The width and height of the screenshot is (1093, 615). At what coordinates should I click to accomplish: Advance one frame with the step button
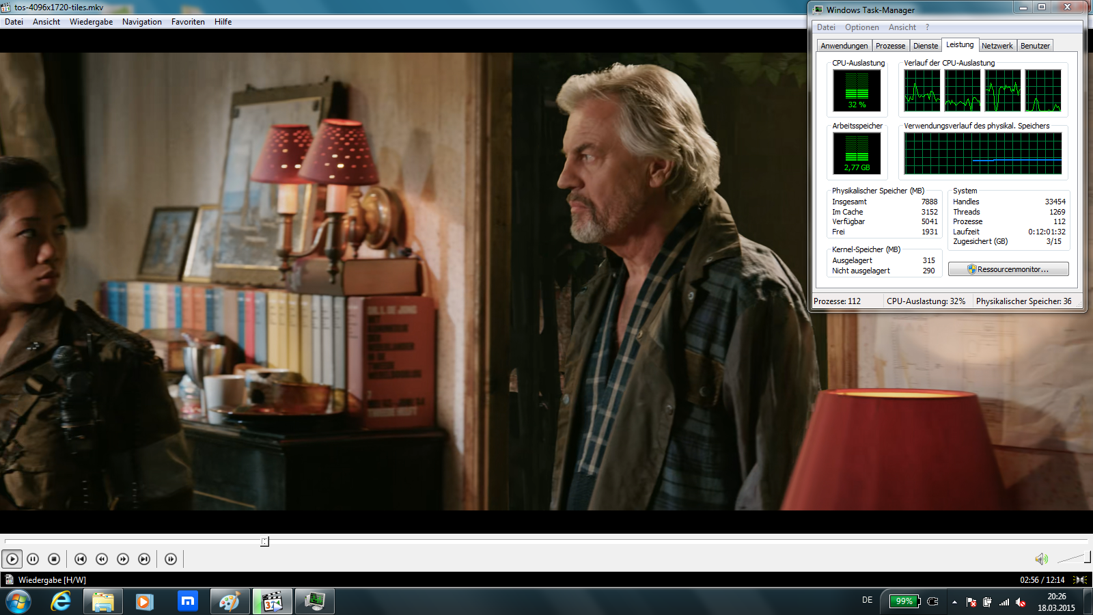point(171,559)
